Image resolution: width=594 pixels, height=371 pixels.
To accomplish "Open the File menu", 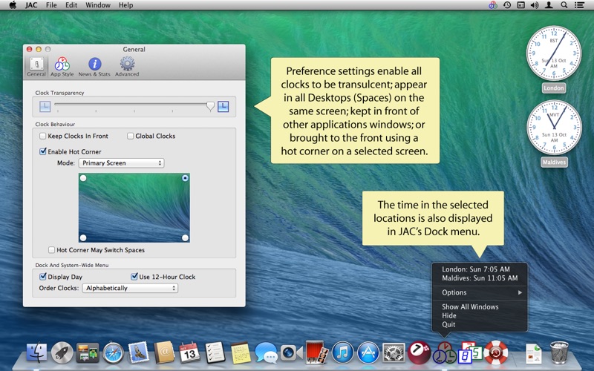I will pyautogui.click(x=51, y=5).
